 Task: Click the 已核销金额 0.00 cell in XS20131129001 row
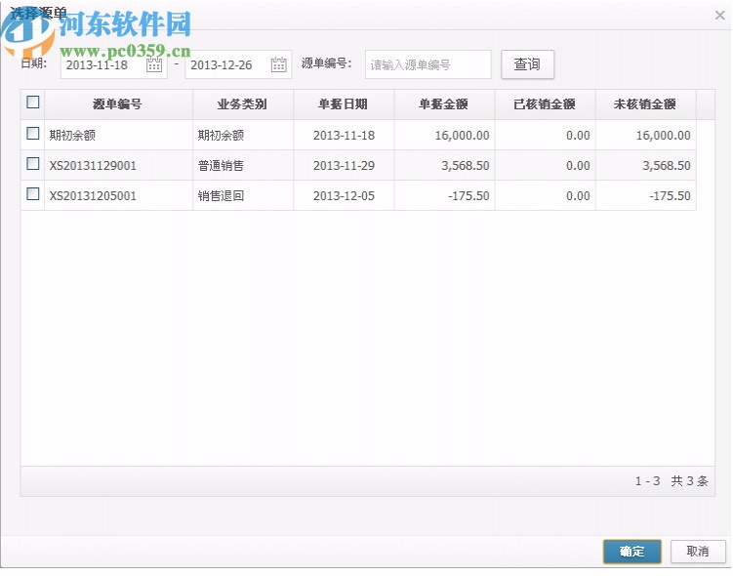[x=545, y=166]
